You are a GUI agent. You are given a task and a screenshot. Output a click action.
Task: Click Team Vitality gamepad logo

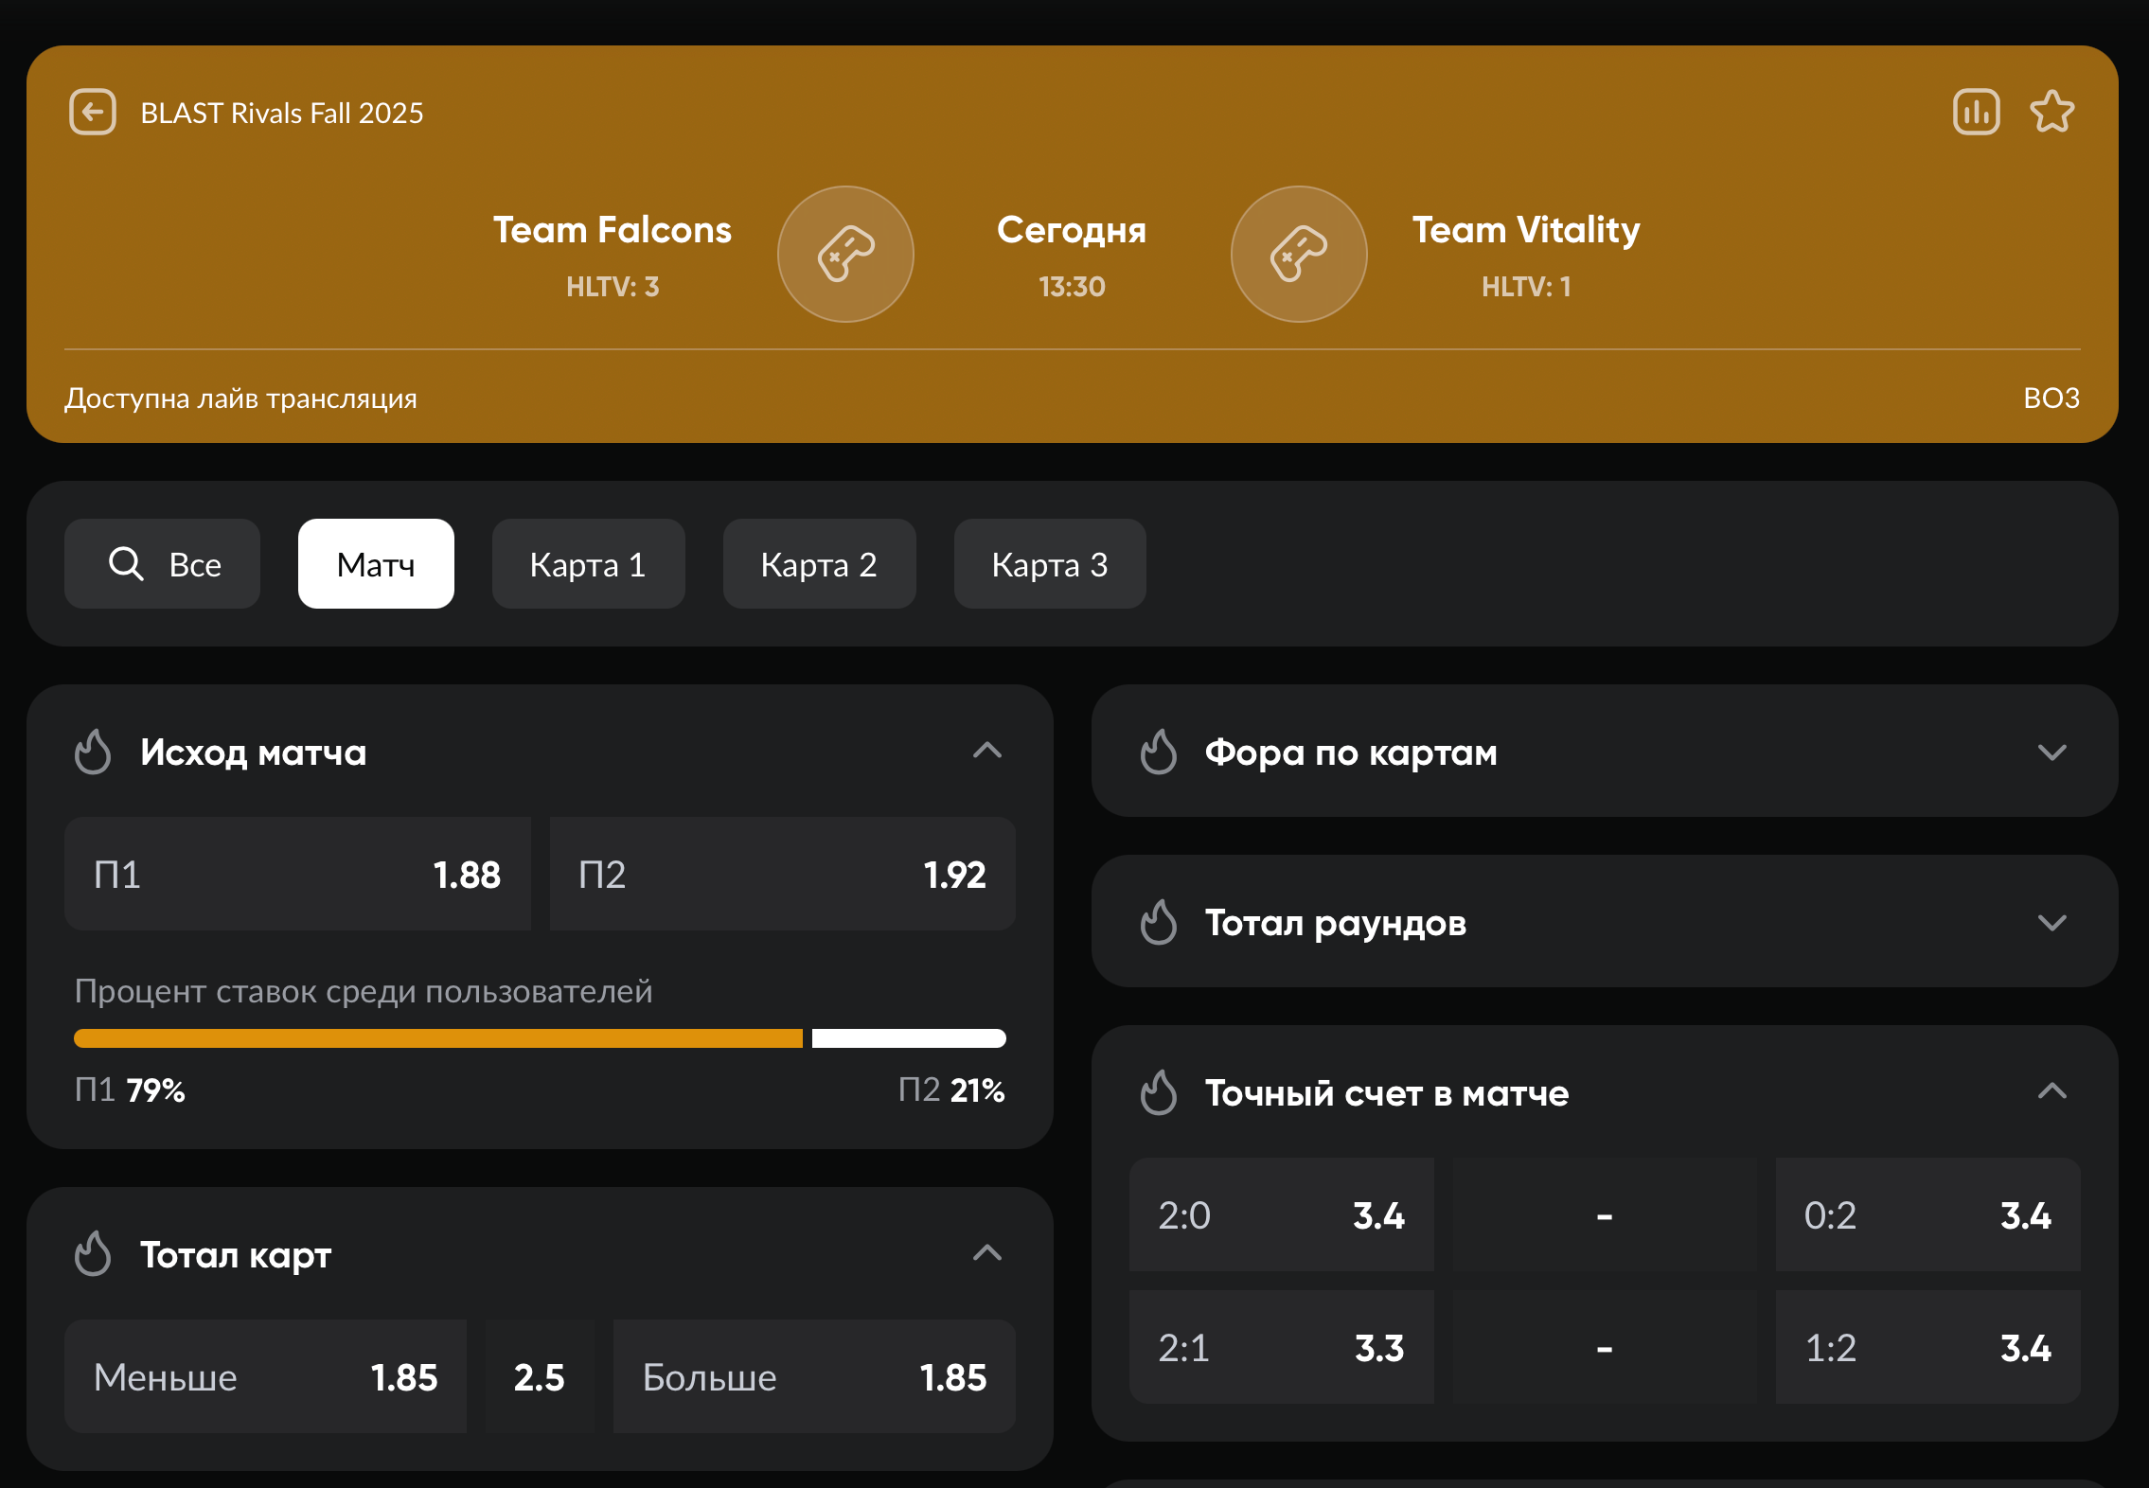[x=1298, y=254]
